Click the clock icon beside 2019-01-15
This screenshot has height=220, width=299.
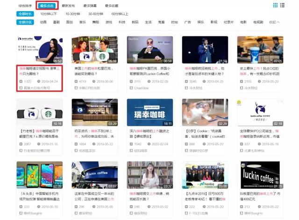39,144
